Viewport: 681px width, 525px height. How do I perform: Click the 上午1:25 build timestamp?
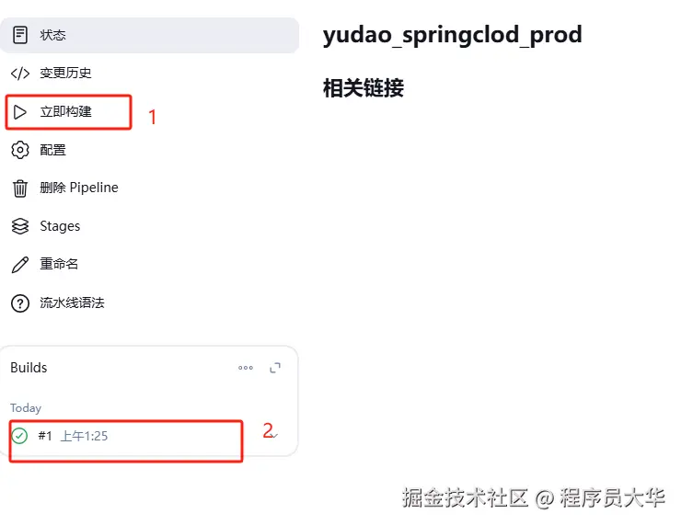pos(84,436)
